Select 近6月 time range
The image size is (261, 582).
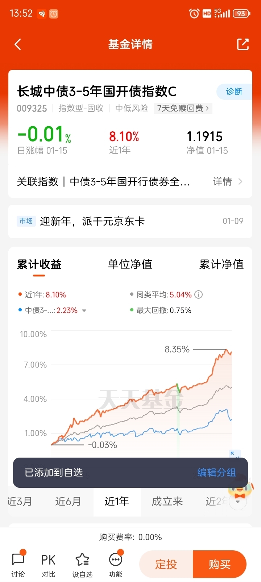click(68, 502)
